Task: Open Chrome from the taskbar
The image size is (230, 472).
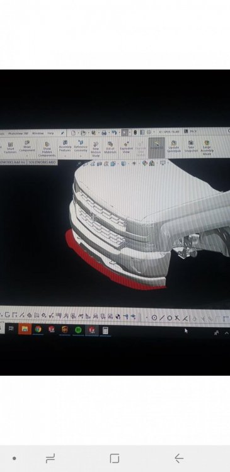Action: tap(38, 329)
